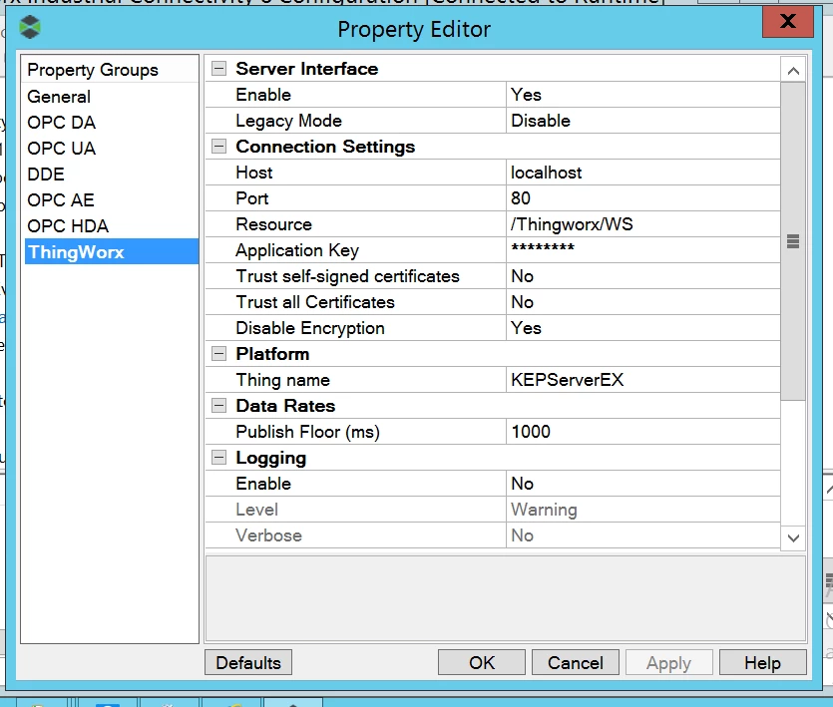833x707 pixels.
Task: Toggle Server Interface Enable value Yes
Action: (642, 95)
